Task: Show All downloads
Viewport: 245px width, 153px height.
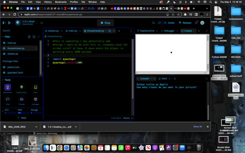Action: click(198, 127)
